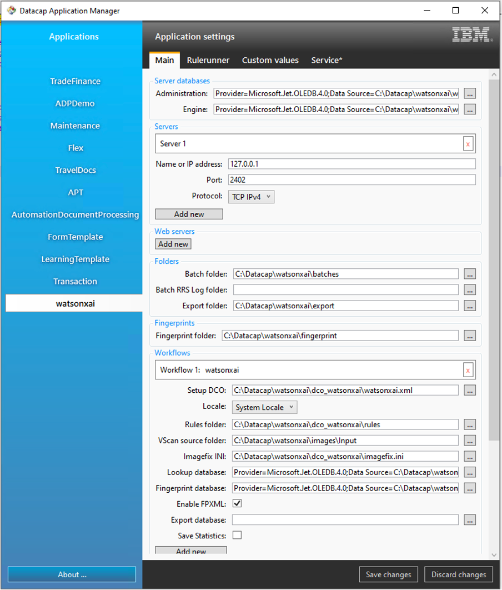Expand the Protocol TCP IPv4 dropdown
Image resolution: width=502 pixels, height=590 pixels.
point(251,197)
